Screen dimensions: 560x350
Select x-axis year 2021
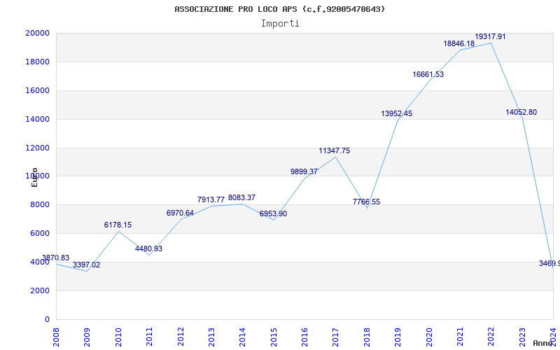coord(460,337)
